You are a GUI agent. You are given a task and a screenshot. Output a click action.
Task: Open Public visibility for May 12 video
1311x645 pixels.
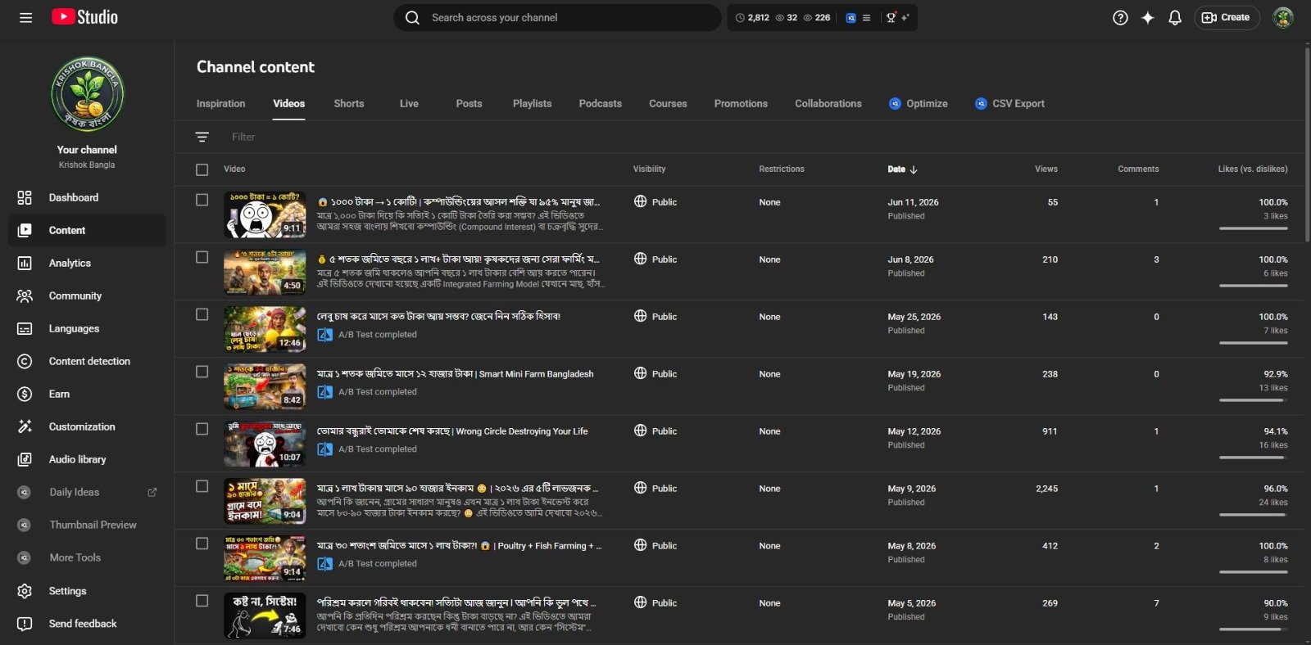click(x=655, y=431)
